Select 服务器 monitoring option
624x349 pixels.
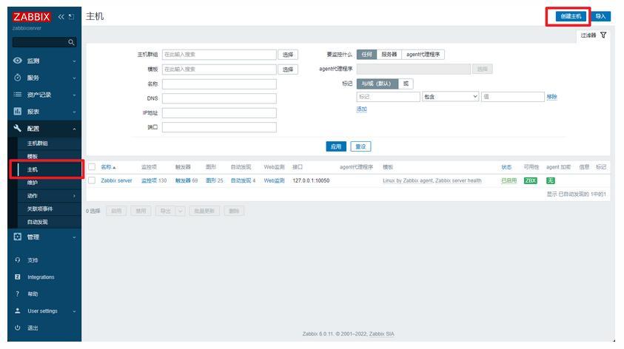(389, 55)
